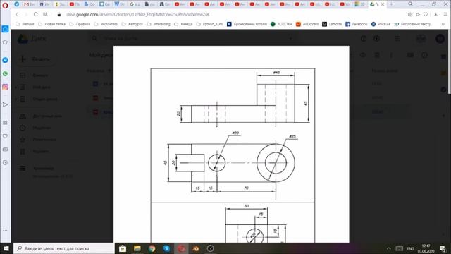Open the Google apps grid icon
Image resolution: width=451 pixels, height=254 pixels.
[x=397, y=39]
